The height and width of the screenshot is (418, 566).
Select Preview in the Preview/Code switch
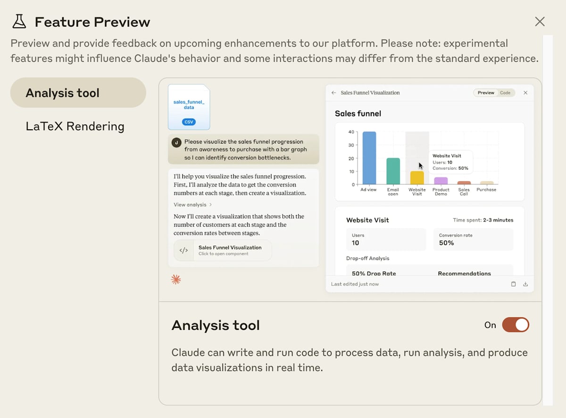pyautogui.click(x=486, y=93)
